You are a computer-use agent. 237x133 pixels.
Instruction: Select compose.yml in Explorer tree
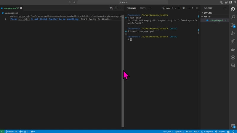(x=214, y=20)
